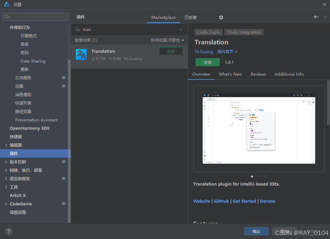Expand the 编辑器 tree node
The image size is (330, 239).
pyautogui.click(x=6, y=145)
